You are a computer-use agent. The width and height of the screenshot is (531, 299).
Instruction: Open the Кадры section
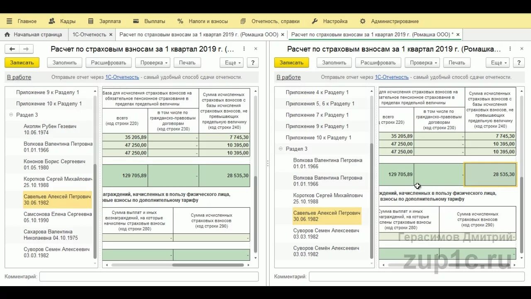68,21
